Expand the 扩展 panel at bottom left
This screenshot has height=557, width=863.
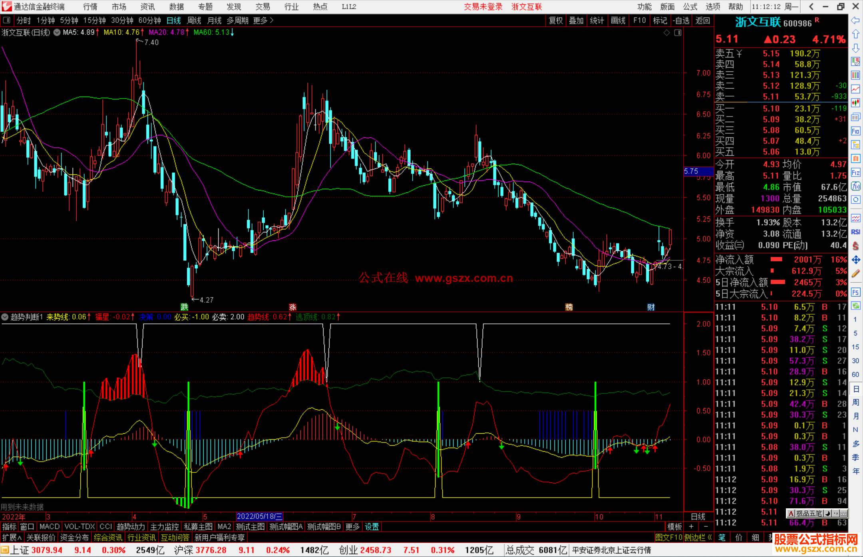pos(12,537)
